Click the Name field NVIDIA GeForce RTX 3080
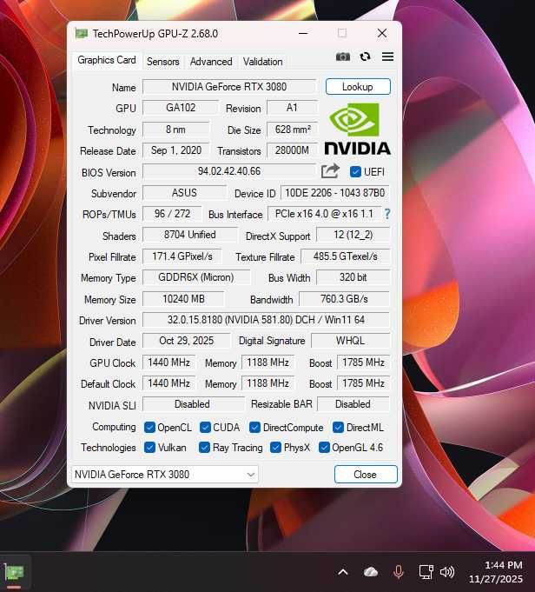 (x=229, y=87)
